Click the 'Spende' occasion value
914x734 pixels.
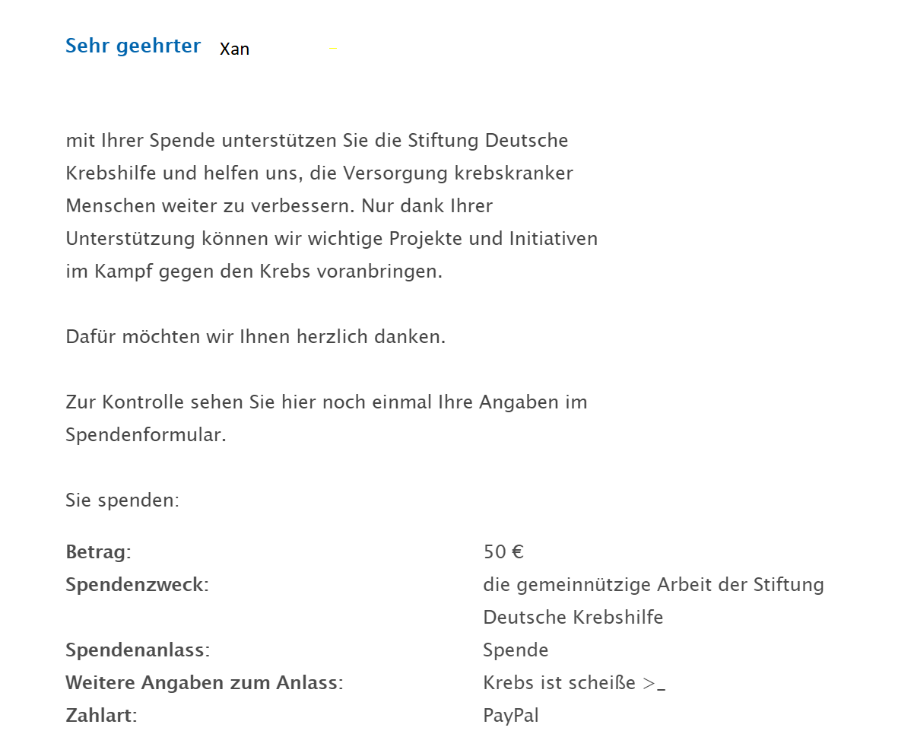coord(516,650)
